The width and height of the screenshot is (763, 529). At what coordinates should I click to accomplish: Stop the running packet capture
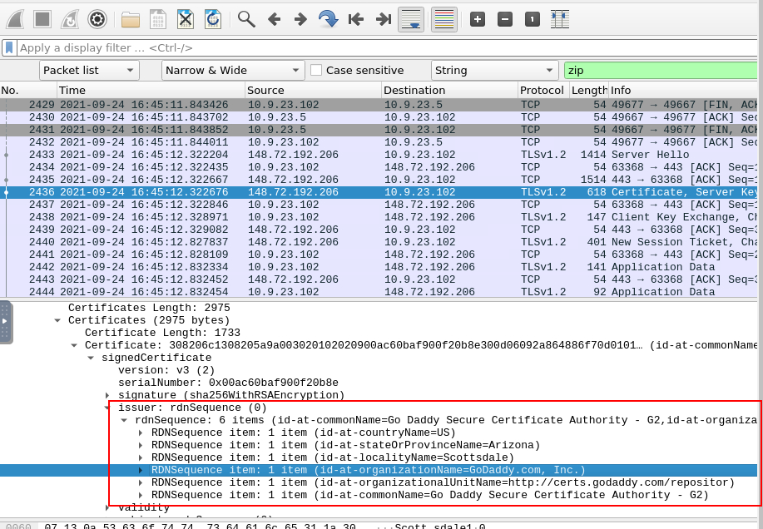tap(42, 18)
